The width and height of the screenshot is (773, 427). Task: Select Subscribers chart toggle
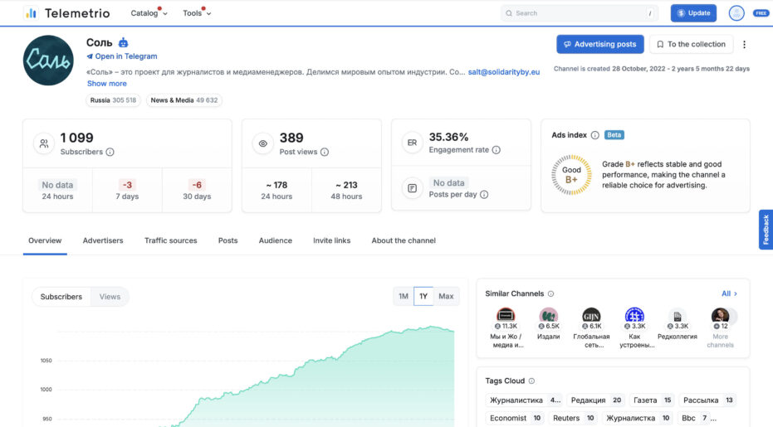[x=61, y=297]
